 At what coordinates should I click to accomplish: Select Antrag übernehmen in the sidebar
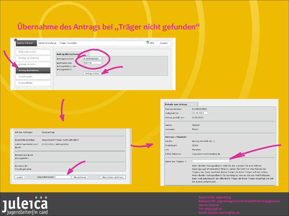click(33, 70)
